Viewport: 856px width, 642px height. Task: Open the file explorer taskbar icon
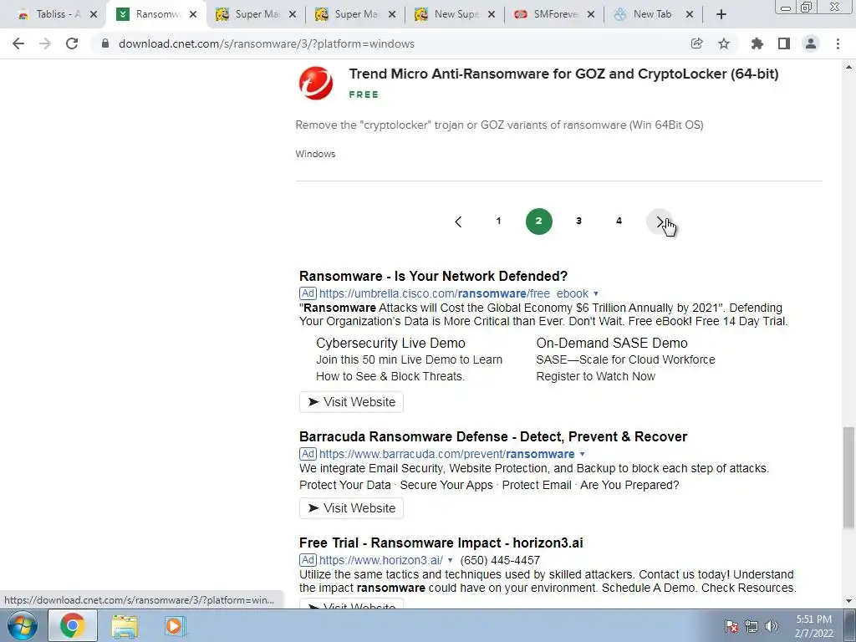point(125,625)
